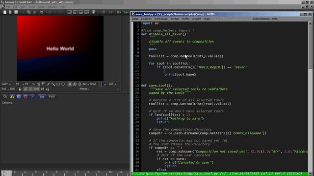This screenshot has height=176, width=314.
Task: Click 'print(tool.Name)' code line in GVIM
Action: point(180,74)
